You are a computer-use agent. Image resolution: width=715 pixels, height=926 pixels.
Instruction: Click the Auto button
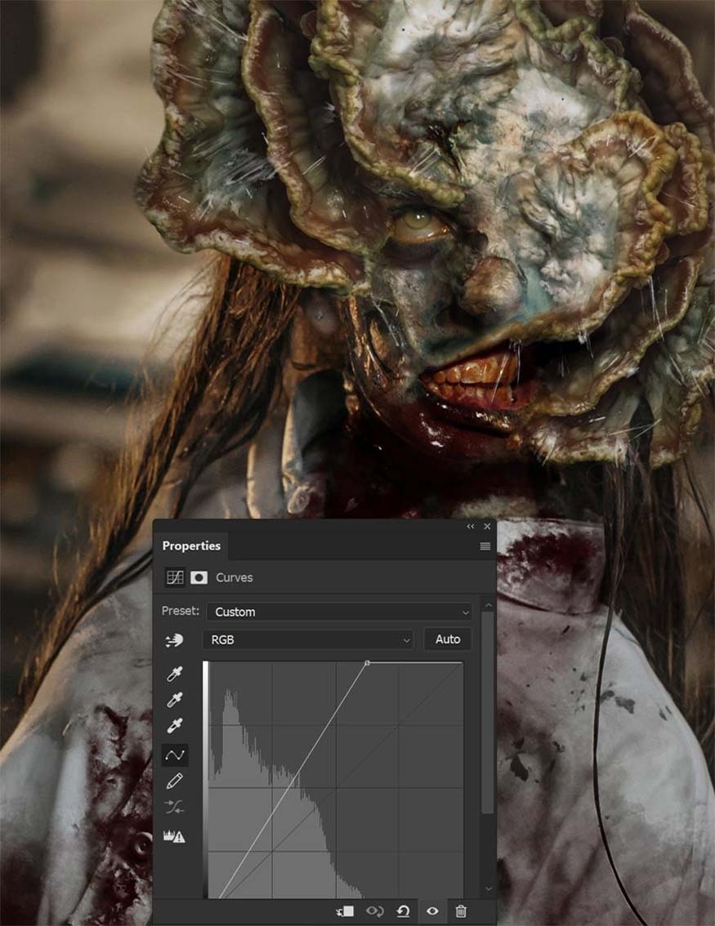tap(447, 639)
